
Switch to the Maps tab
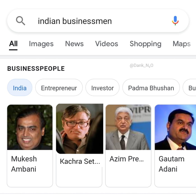point(181,44)
